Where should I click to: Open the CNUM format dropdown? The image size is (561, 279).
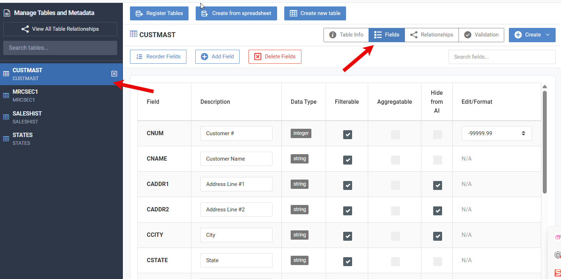[497, 133]
